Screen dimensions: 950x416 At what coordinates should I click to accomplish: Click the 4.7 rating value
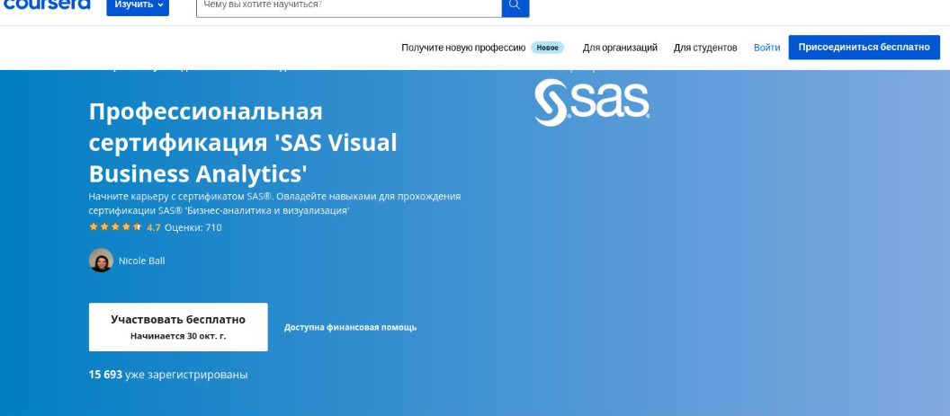pyautogui.click(x=153, y=227)
